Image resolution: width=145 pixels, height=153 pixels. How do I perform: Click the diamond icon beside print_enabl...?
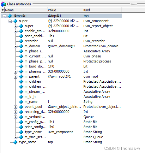(x=21, y=36)
